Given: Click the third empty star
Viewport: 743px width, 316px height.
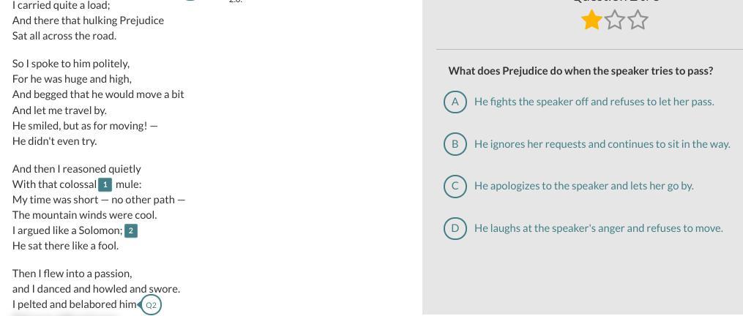Looking at the screenshot, I should [x=638, y=20].
